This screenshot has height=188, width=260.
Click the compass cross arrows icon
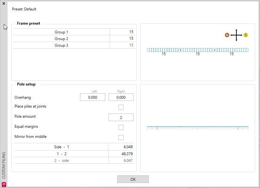pyautogui.click(x=236, y=35)
